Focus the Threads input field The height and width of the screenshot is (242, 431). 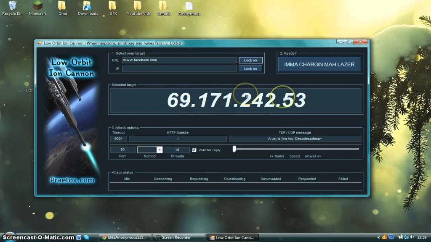tap(177, 150)
